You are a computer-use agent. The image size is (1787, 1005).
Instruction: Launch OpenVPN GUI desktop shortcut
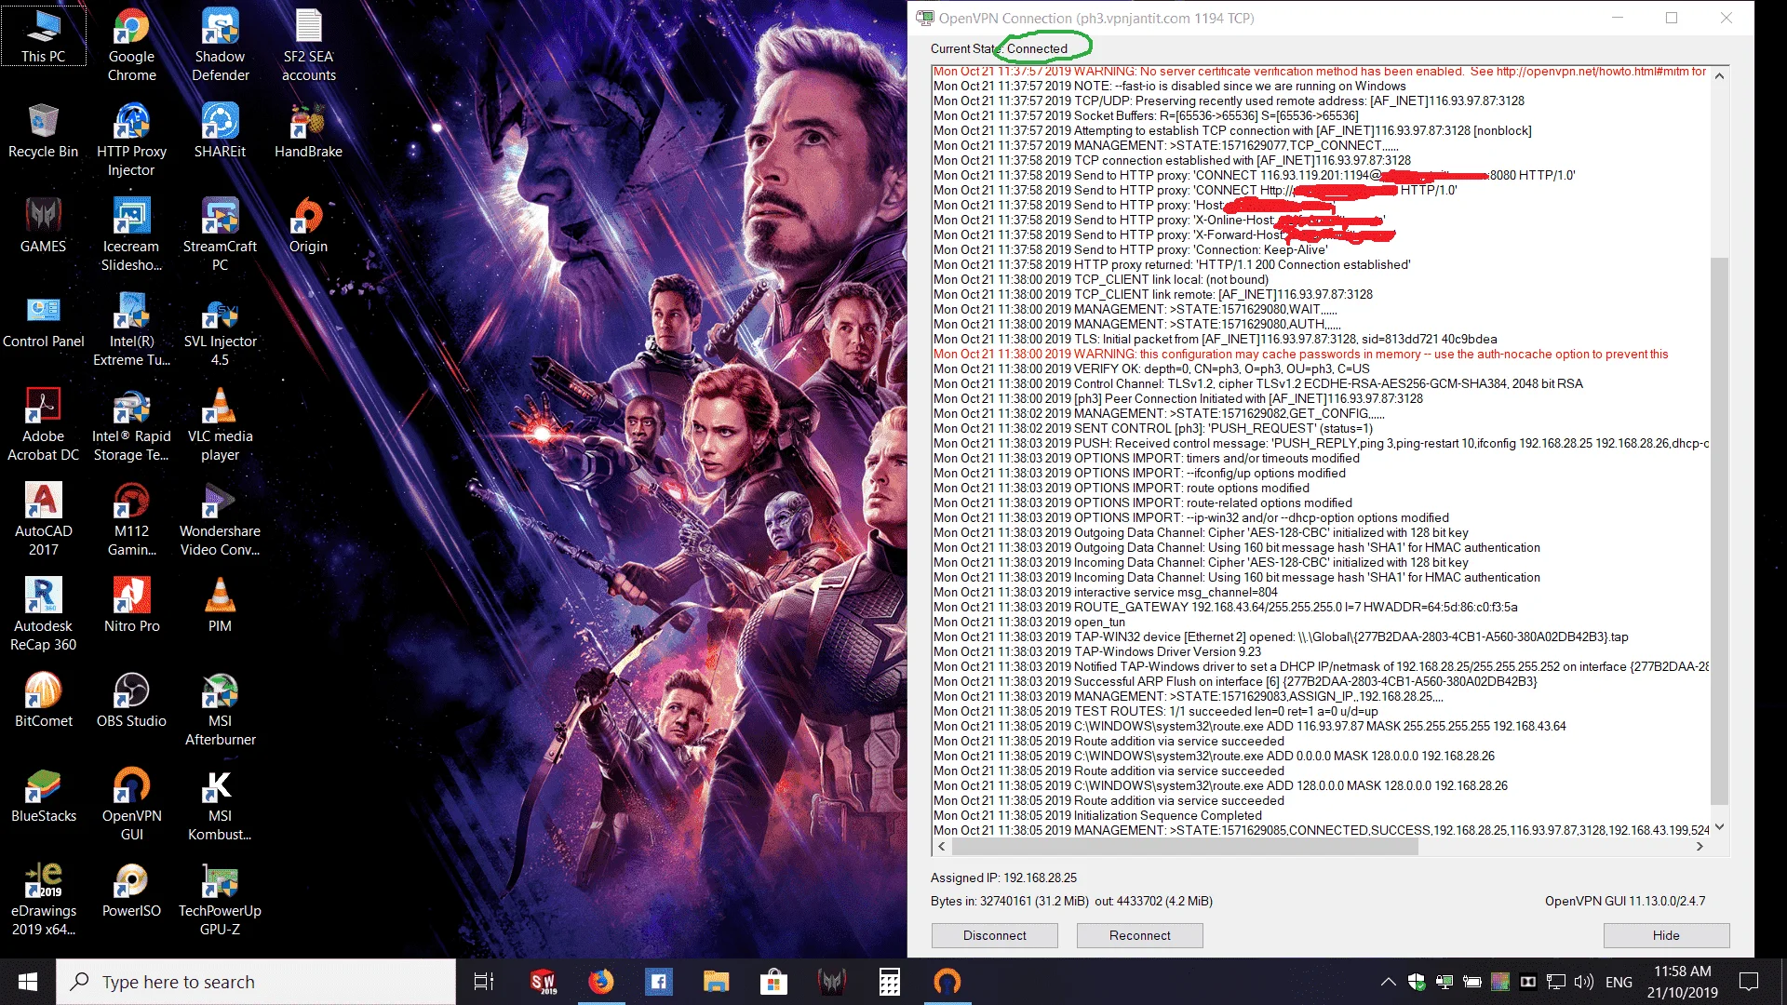pos(131,804)
